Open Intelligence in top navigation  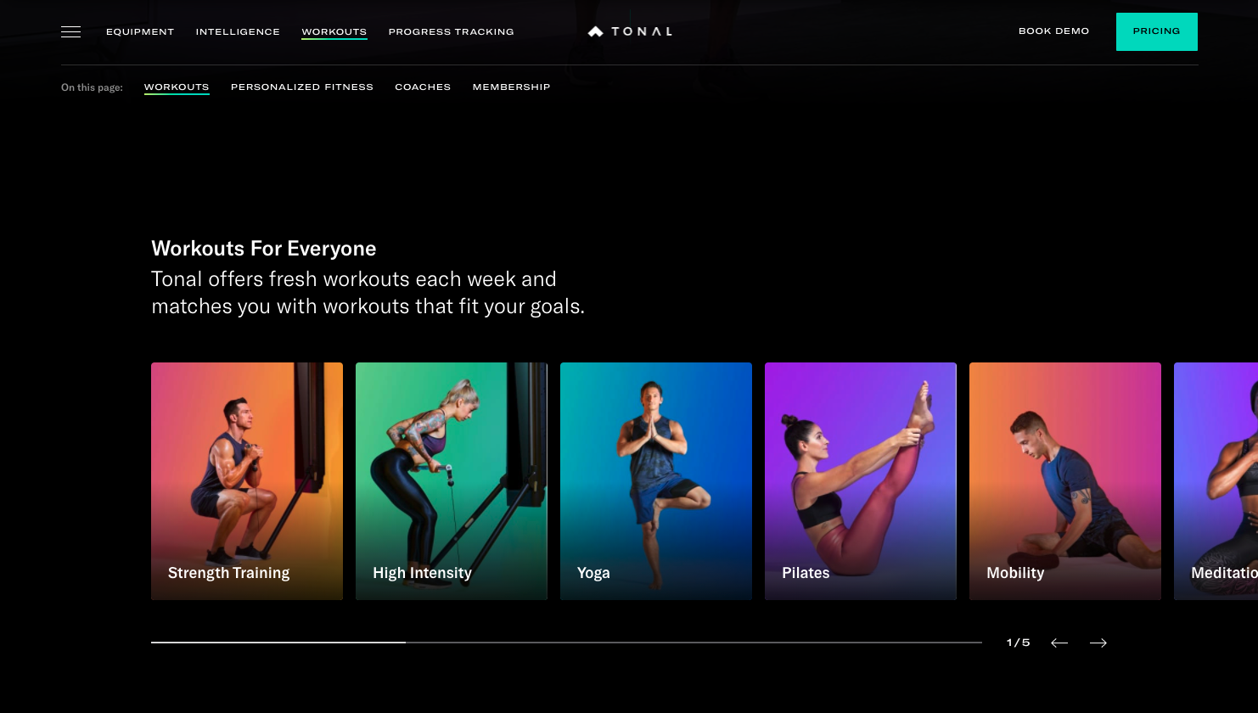coord(238,31)
